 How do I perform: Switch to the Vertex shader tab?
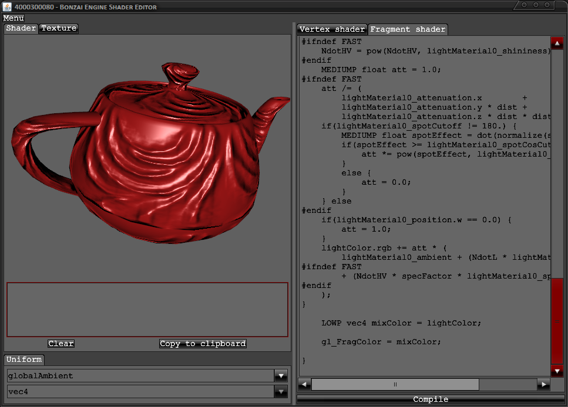pos(332,29)
